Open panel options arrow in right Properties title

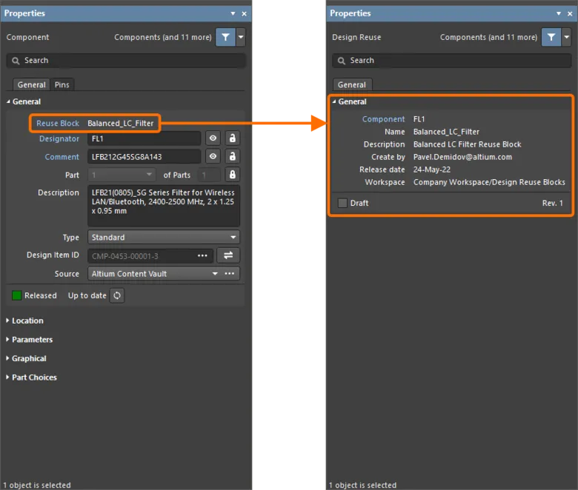pos(559,13)
